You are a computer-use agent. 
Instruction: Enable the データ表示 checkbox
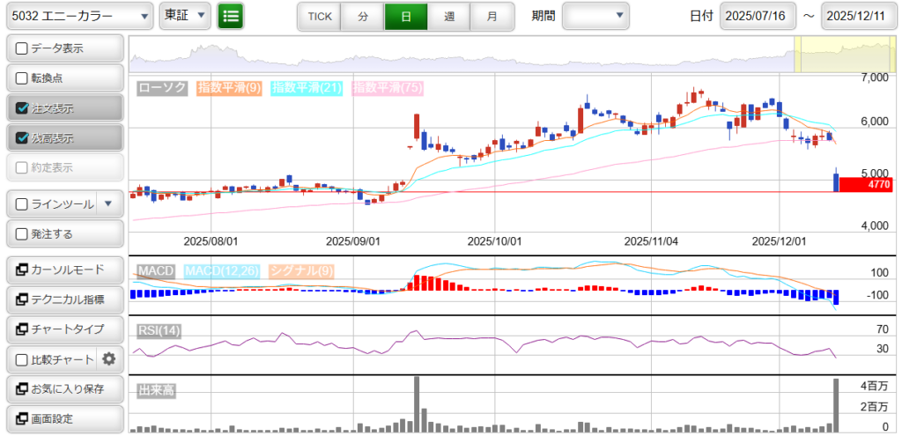click(x=23, y=48)
